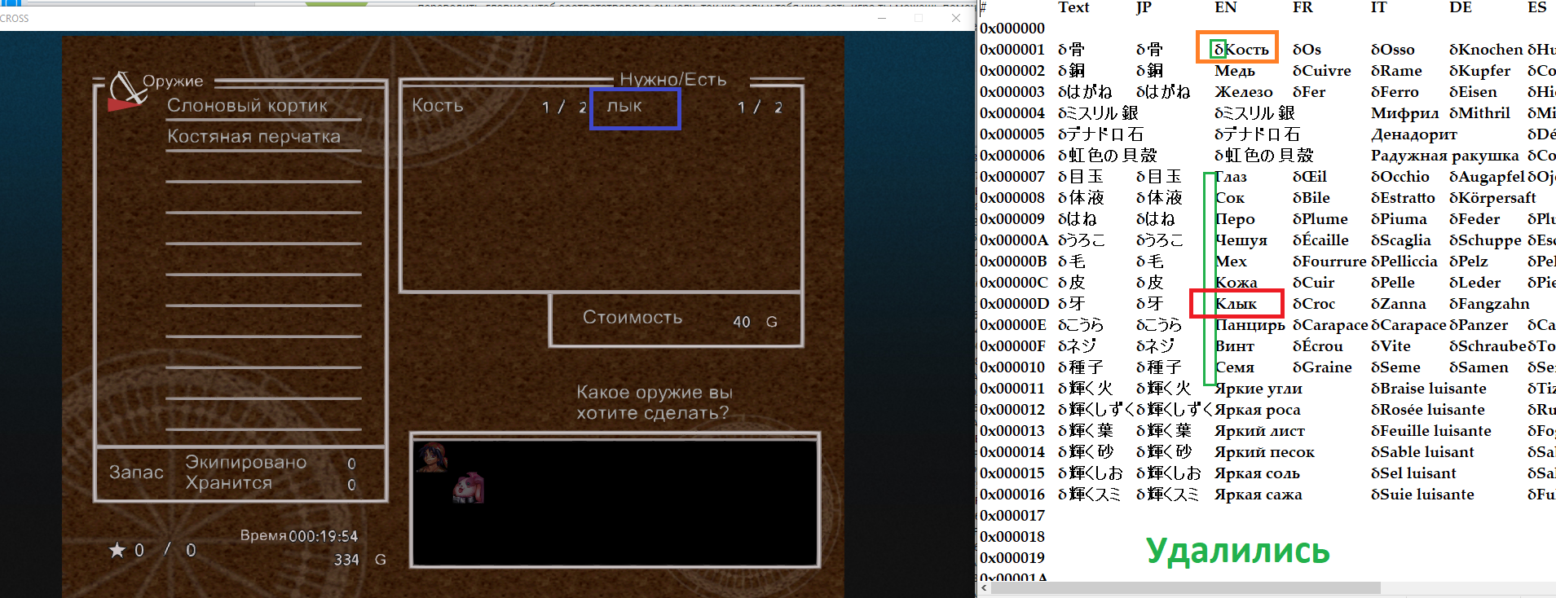The height and width of the screenshot is (598, 1556).
Task: Click the Яркий песок cell
Action: (x=1265, y=452)
